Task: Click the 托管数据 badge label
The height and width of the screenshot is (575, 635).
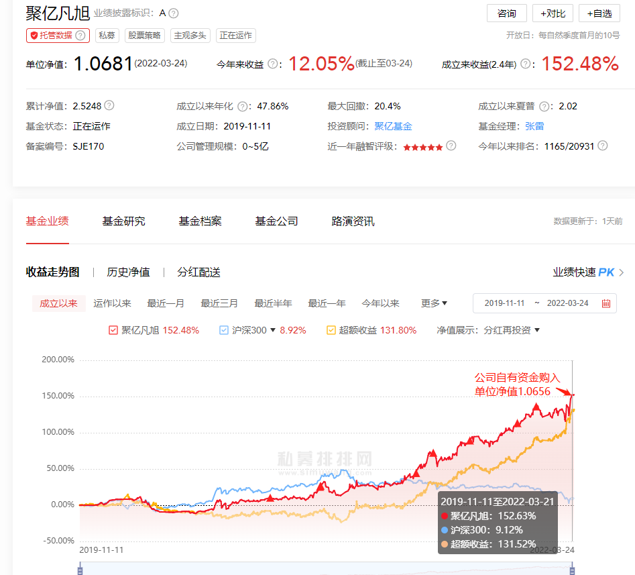Action: [56, 36]
